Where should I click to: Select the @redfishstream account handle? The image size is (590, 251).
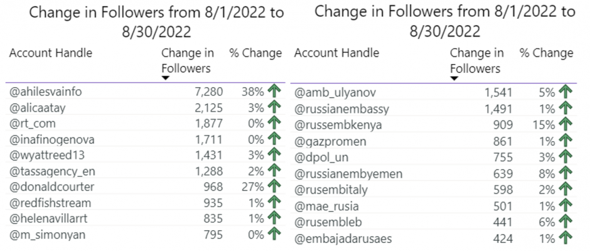[50, 203]
